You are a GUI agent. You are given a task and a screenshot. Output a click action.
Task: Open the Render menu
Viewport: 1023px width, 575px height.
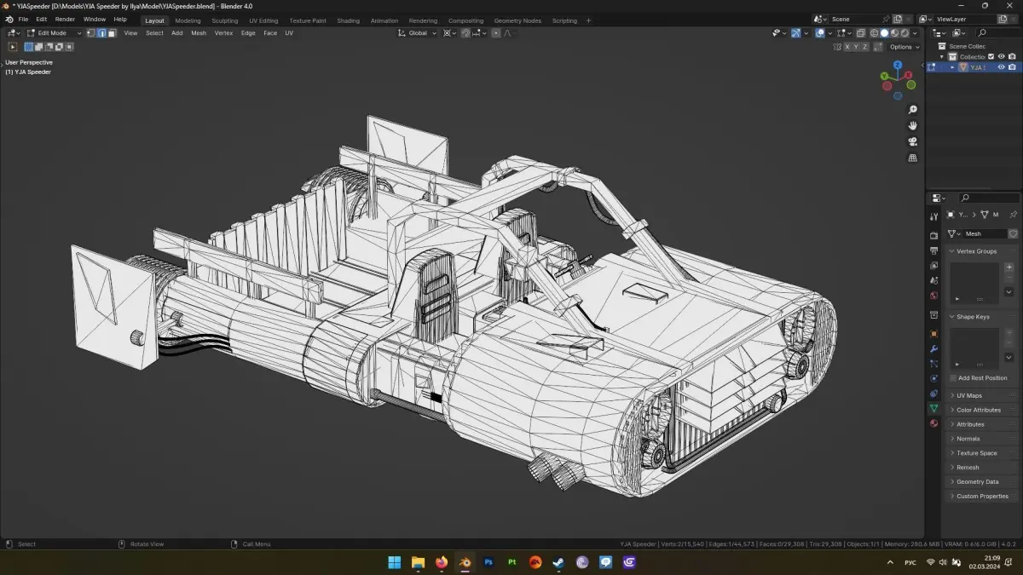coord(65,19)
